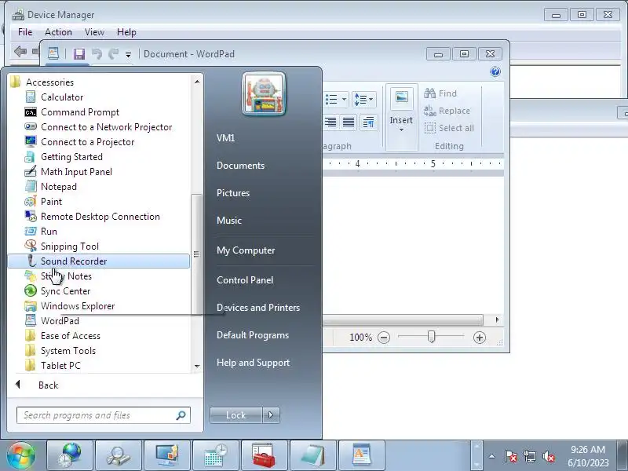This screenshot has width=628, height=471.
Task: Expand the System Tools folder
Action: pyautogui.click(x=68, y=351)
